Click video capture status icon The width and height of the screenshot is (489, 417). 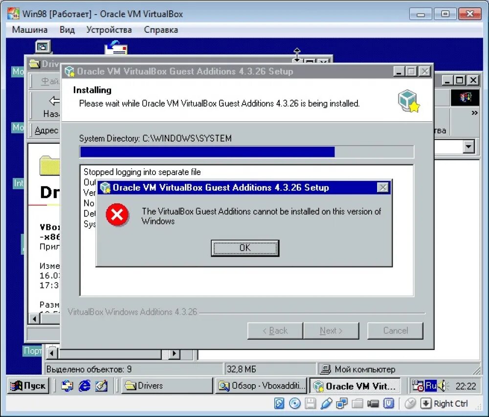coord(373,403)
